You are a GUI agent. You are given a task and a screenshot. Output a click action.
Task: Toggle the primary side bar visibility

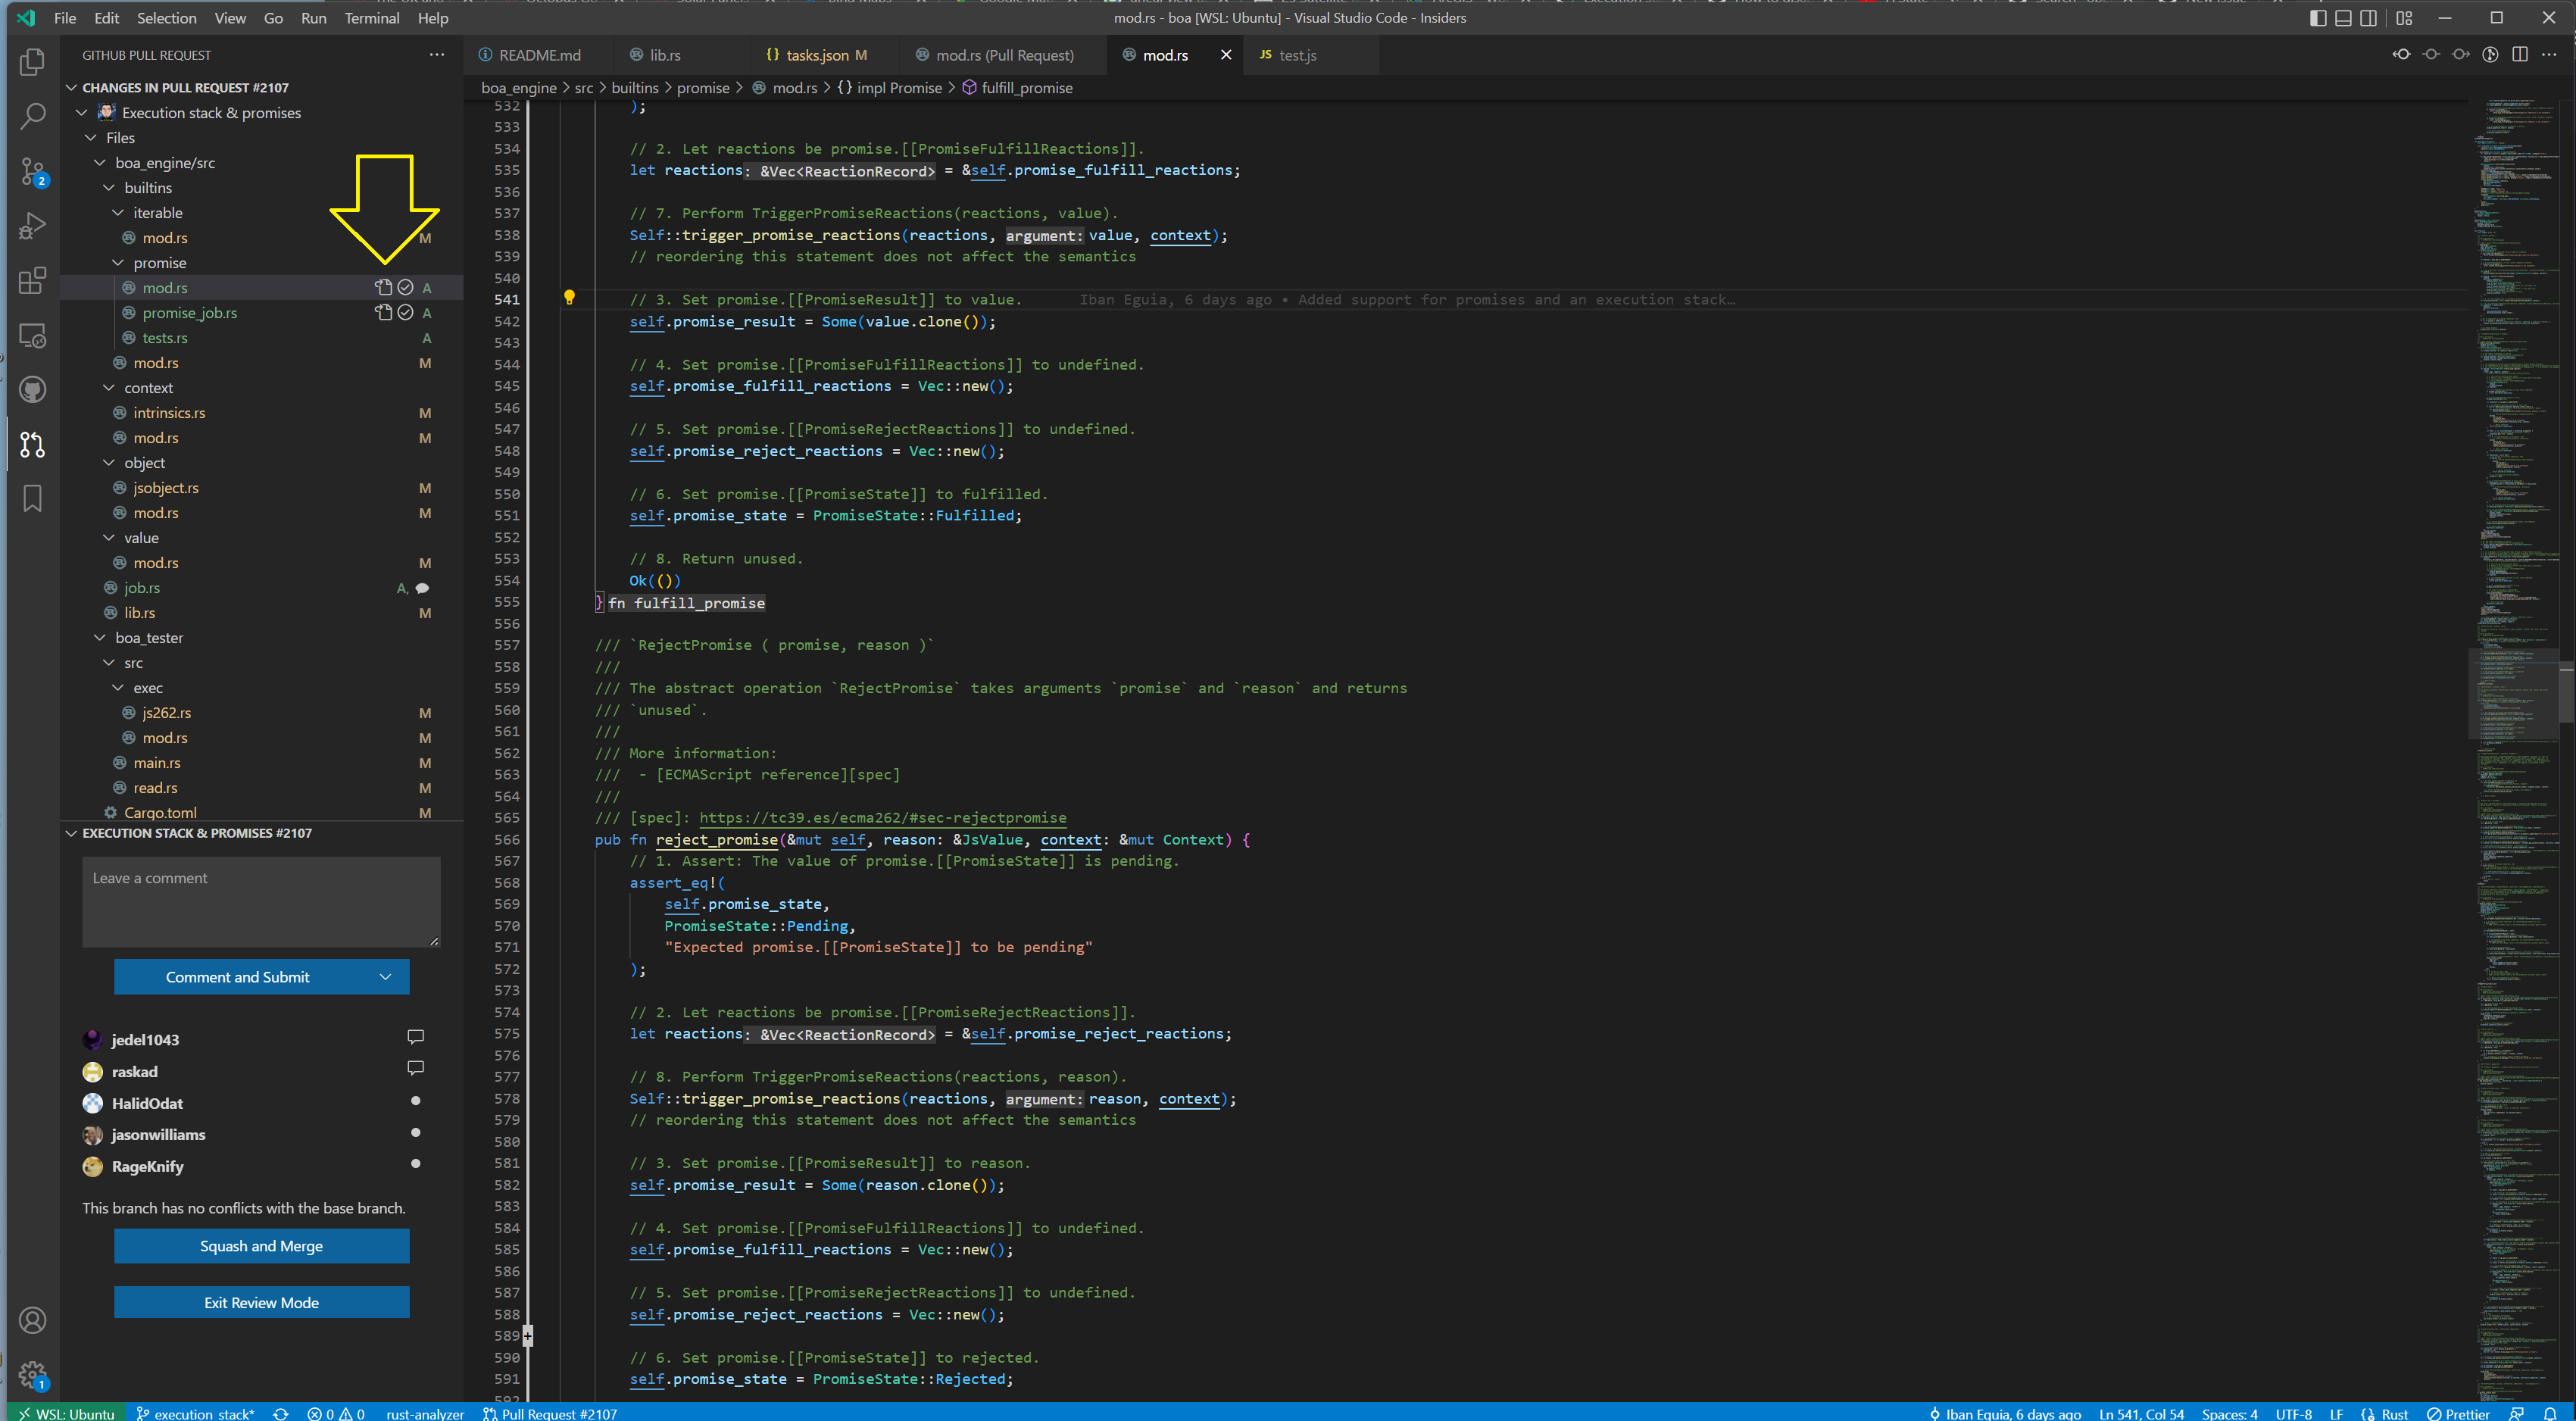[2318, 18]
